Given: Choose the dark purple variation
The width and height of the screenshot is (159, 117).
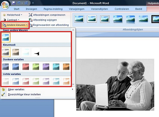Looking at the screenshot, I should pyautogui.click(x=46, y=67).
